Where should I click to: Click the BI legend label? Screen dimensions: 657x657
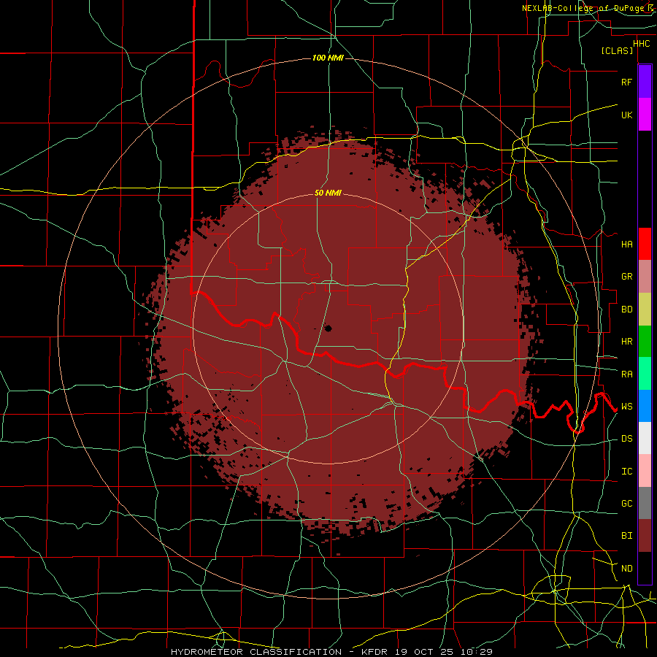[x=626, y=536]
